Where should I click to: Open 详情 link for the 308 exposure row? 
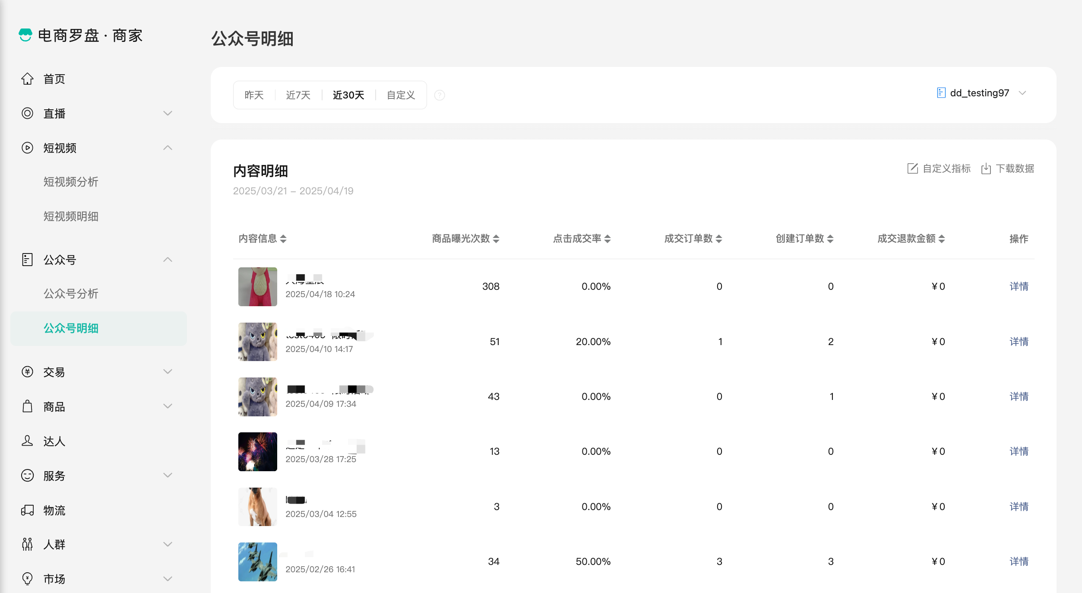[1019, 286]
